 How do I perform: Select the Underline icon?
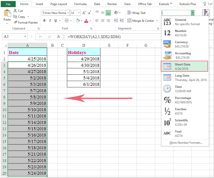point(56,20)
